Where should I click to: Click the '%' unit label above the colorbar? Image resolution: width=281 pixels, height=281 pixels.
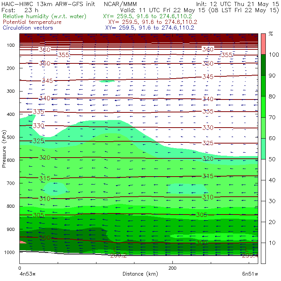[271, 34]
